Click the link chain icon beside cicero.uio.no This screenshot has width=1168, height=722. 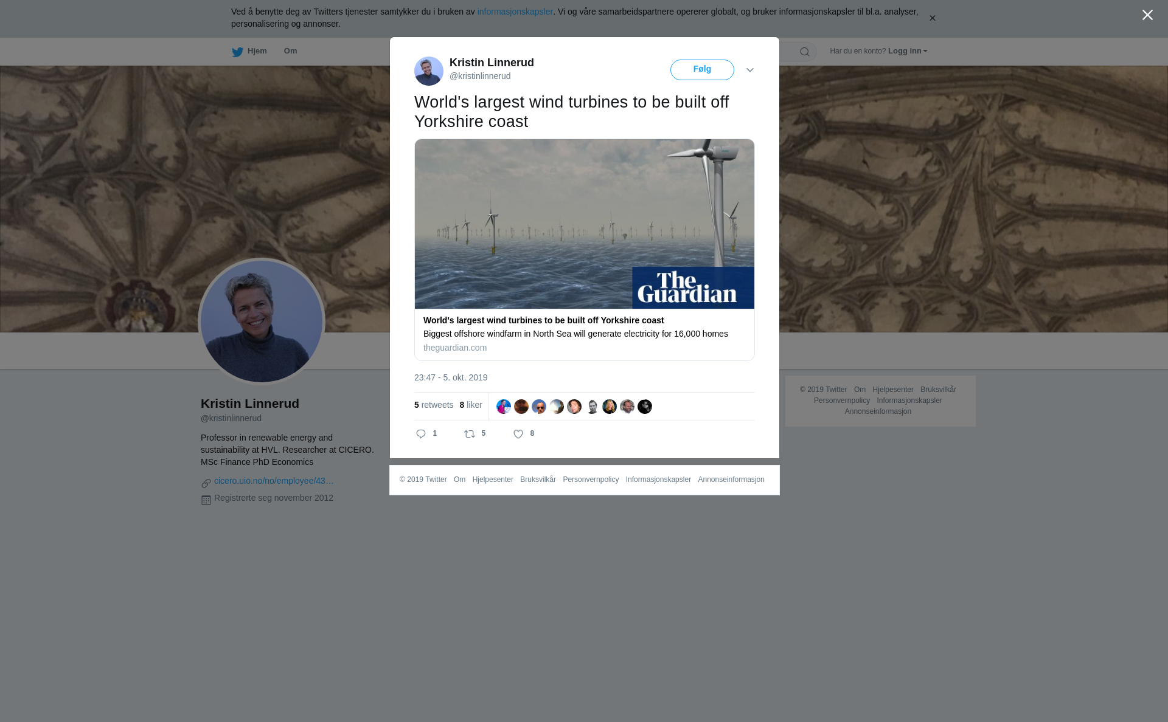[206, 483]
